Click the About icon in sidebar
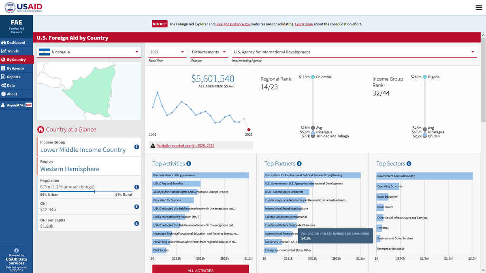Viewport: 486px width, 273px height. [x=3, y=94]
